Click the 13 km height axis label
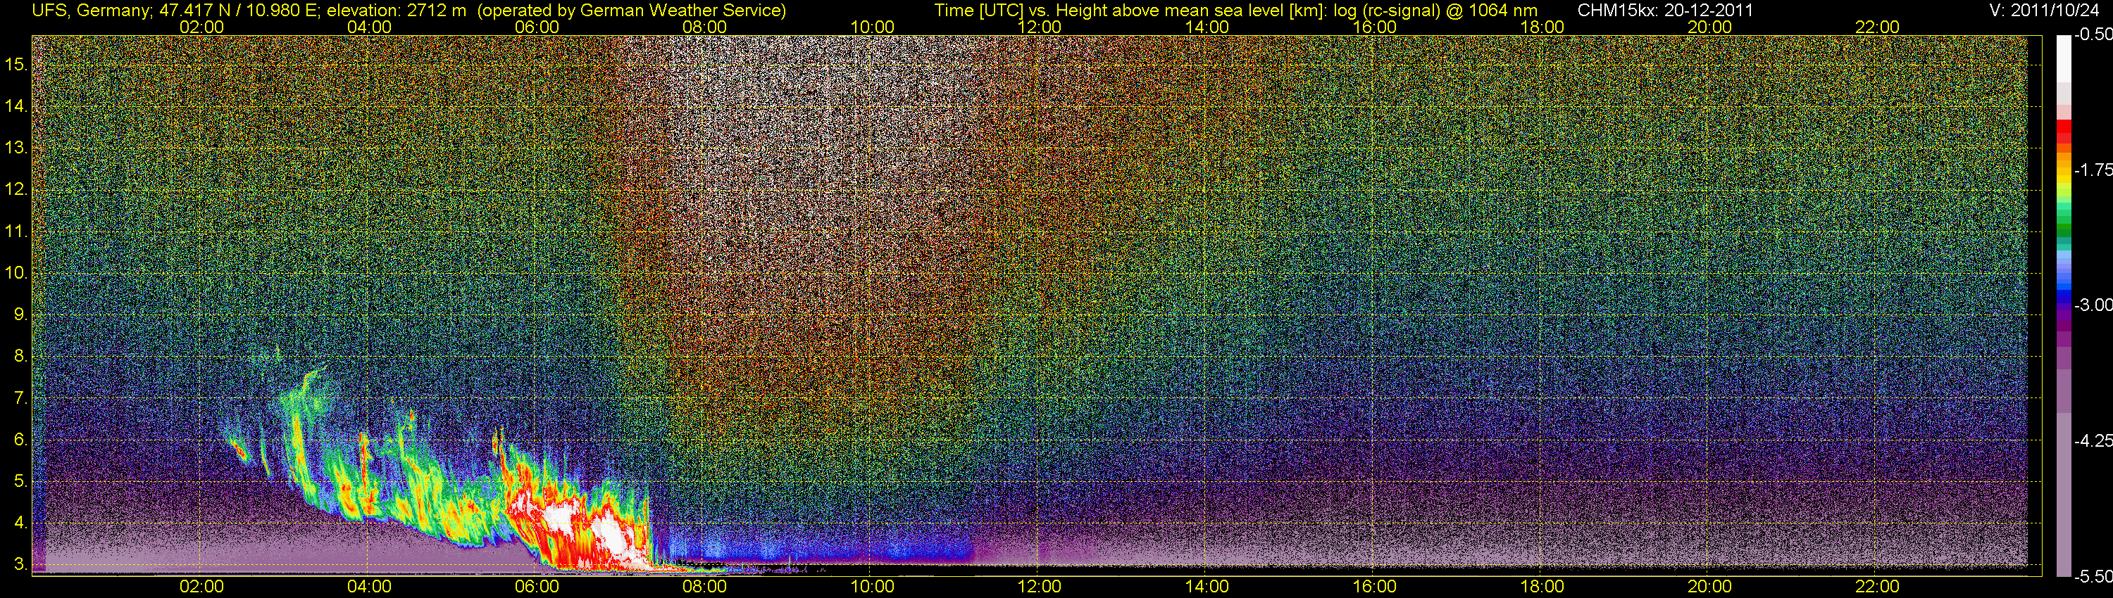The image size is (2113, 598). click(15, 148)
